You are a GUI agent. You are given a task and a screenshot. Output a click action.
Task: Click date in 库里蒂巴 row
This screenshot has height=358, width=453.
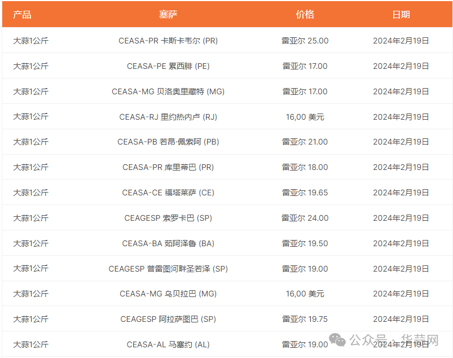(401, 167)
